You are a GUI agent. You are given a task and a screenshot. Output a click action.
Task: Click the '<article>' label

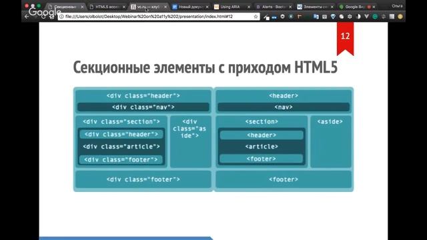(262, 147)
